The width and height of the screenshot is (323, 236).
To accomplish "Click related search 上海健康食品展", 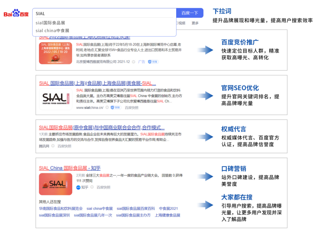I will 167,215.
